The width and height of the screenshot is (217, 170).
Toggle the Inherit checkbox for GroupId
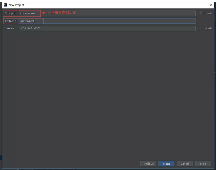200,13
